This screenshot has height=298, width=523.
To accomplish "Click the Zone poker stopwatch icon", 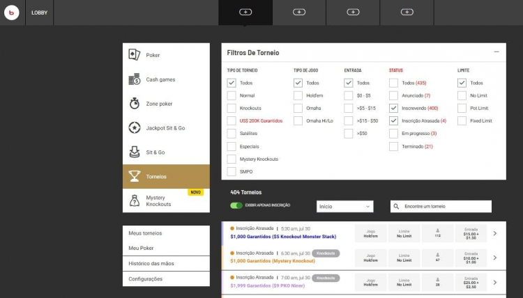I will 135,104.
